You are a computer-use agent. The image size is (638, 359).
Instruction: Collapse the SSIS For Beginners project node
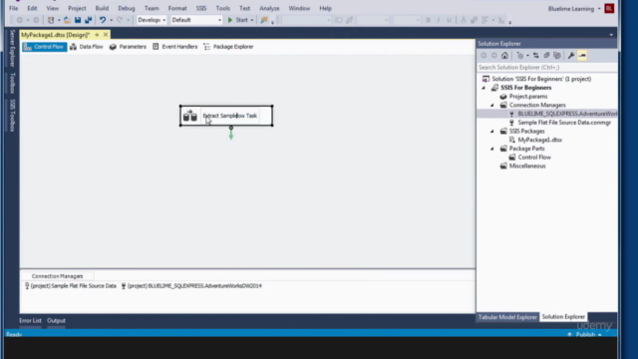[x=483, y=88]
